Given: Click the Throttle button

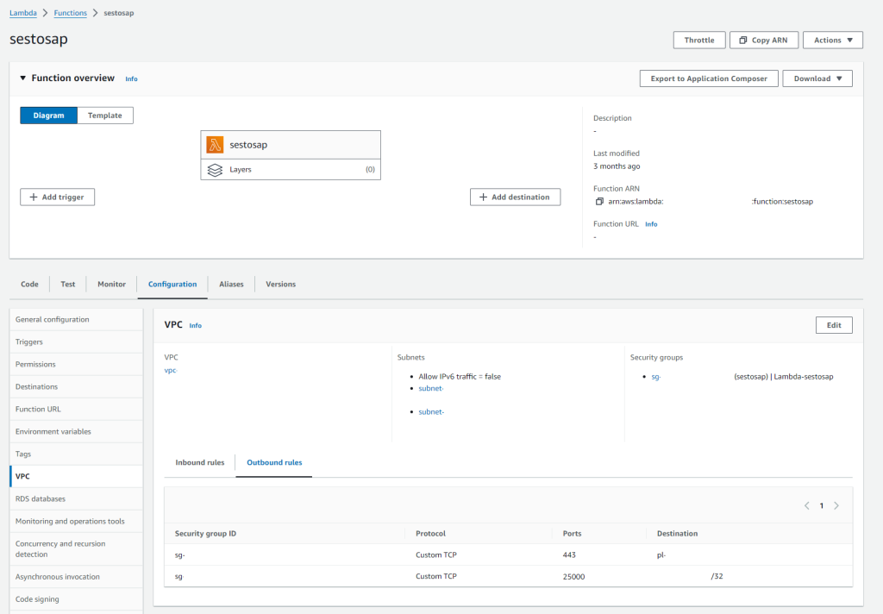Looking at the screenshot, I should (x=698, y=40).
